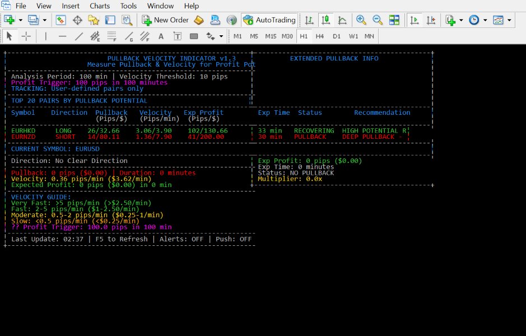The image size is (526, 336).
Task: Open the File menu
Action: [21, 6]
